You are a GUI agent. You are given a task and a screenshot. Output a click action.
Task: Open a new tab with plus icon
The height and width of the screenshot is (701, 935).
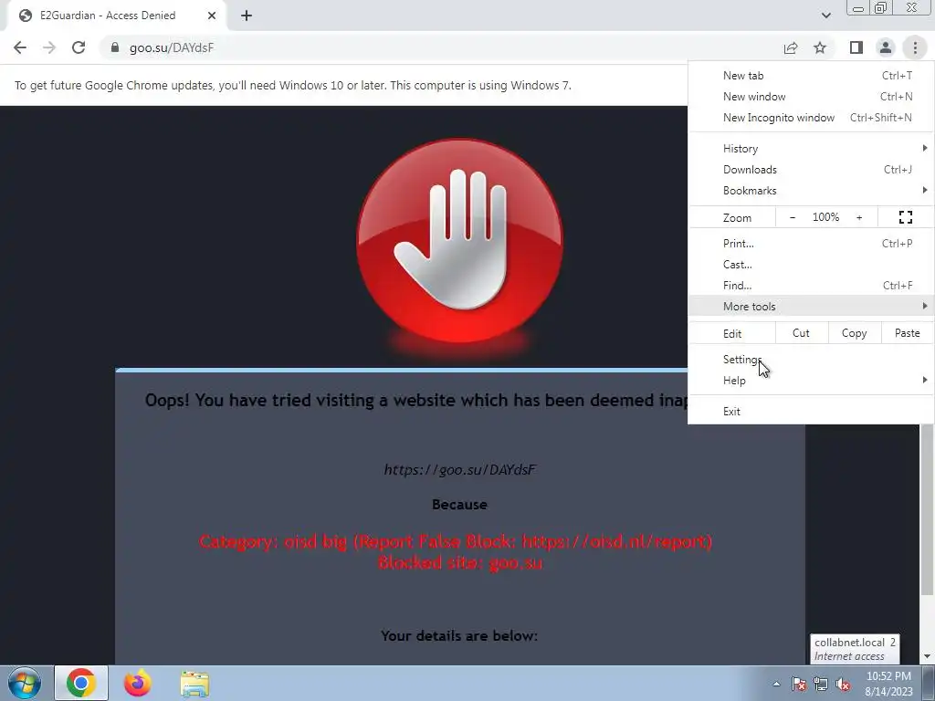pos(247,16)
